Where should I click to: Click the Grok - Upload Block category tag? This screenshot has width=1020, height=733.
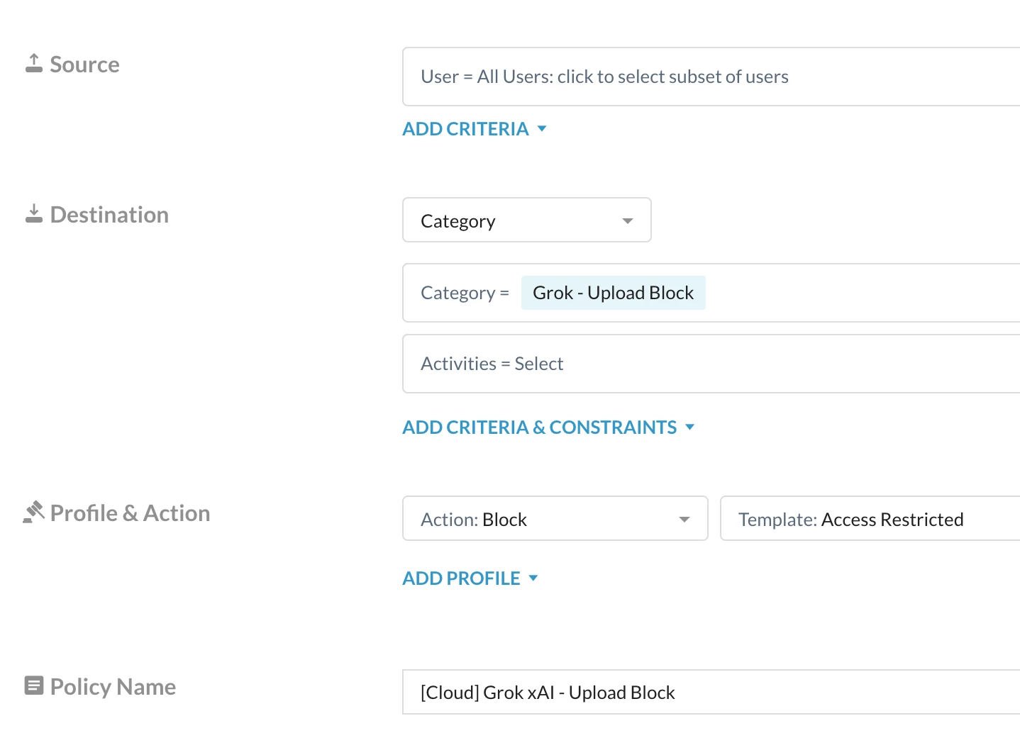point(614,293)
